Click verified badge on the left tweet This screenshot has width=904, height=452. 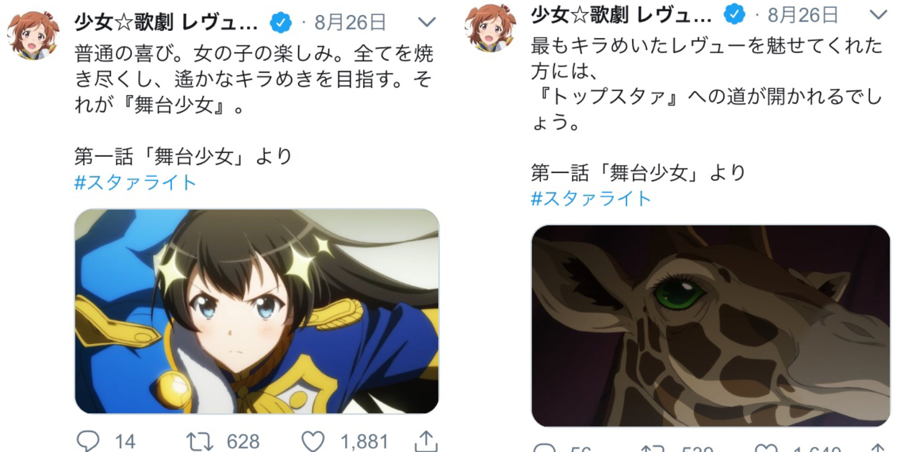[x=281, y=22]
